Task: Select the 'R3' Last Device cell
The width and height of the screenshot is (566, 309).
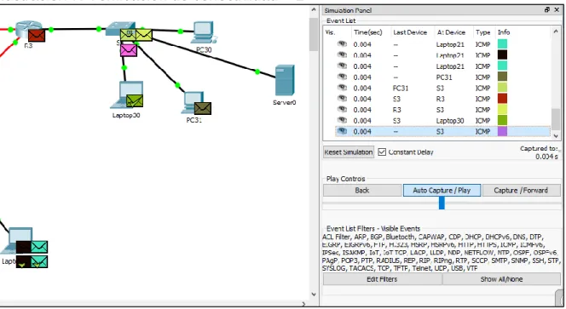Action: pos(396,110)
